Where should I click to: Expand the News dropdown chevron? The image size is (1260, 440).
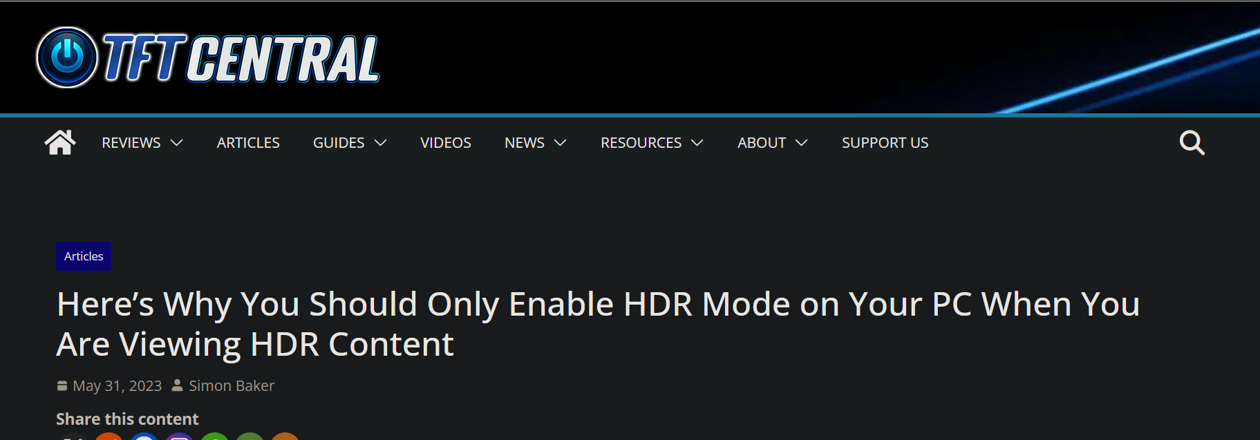[561, 143]
